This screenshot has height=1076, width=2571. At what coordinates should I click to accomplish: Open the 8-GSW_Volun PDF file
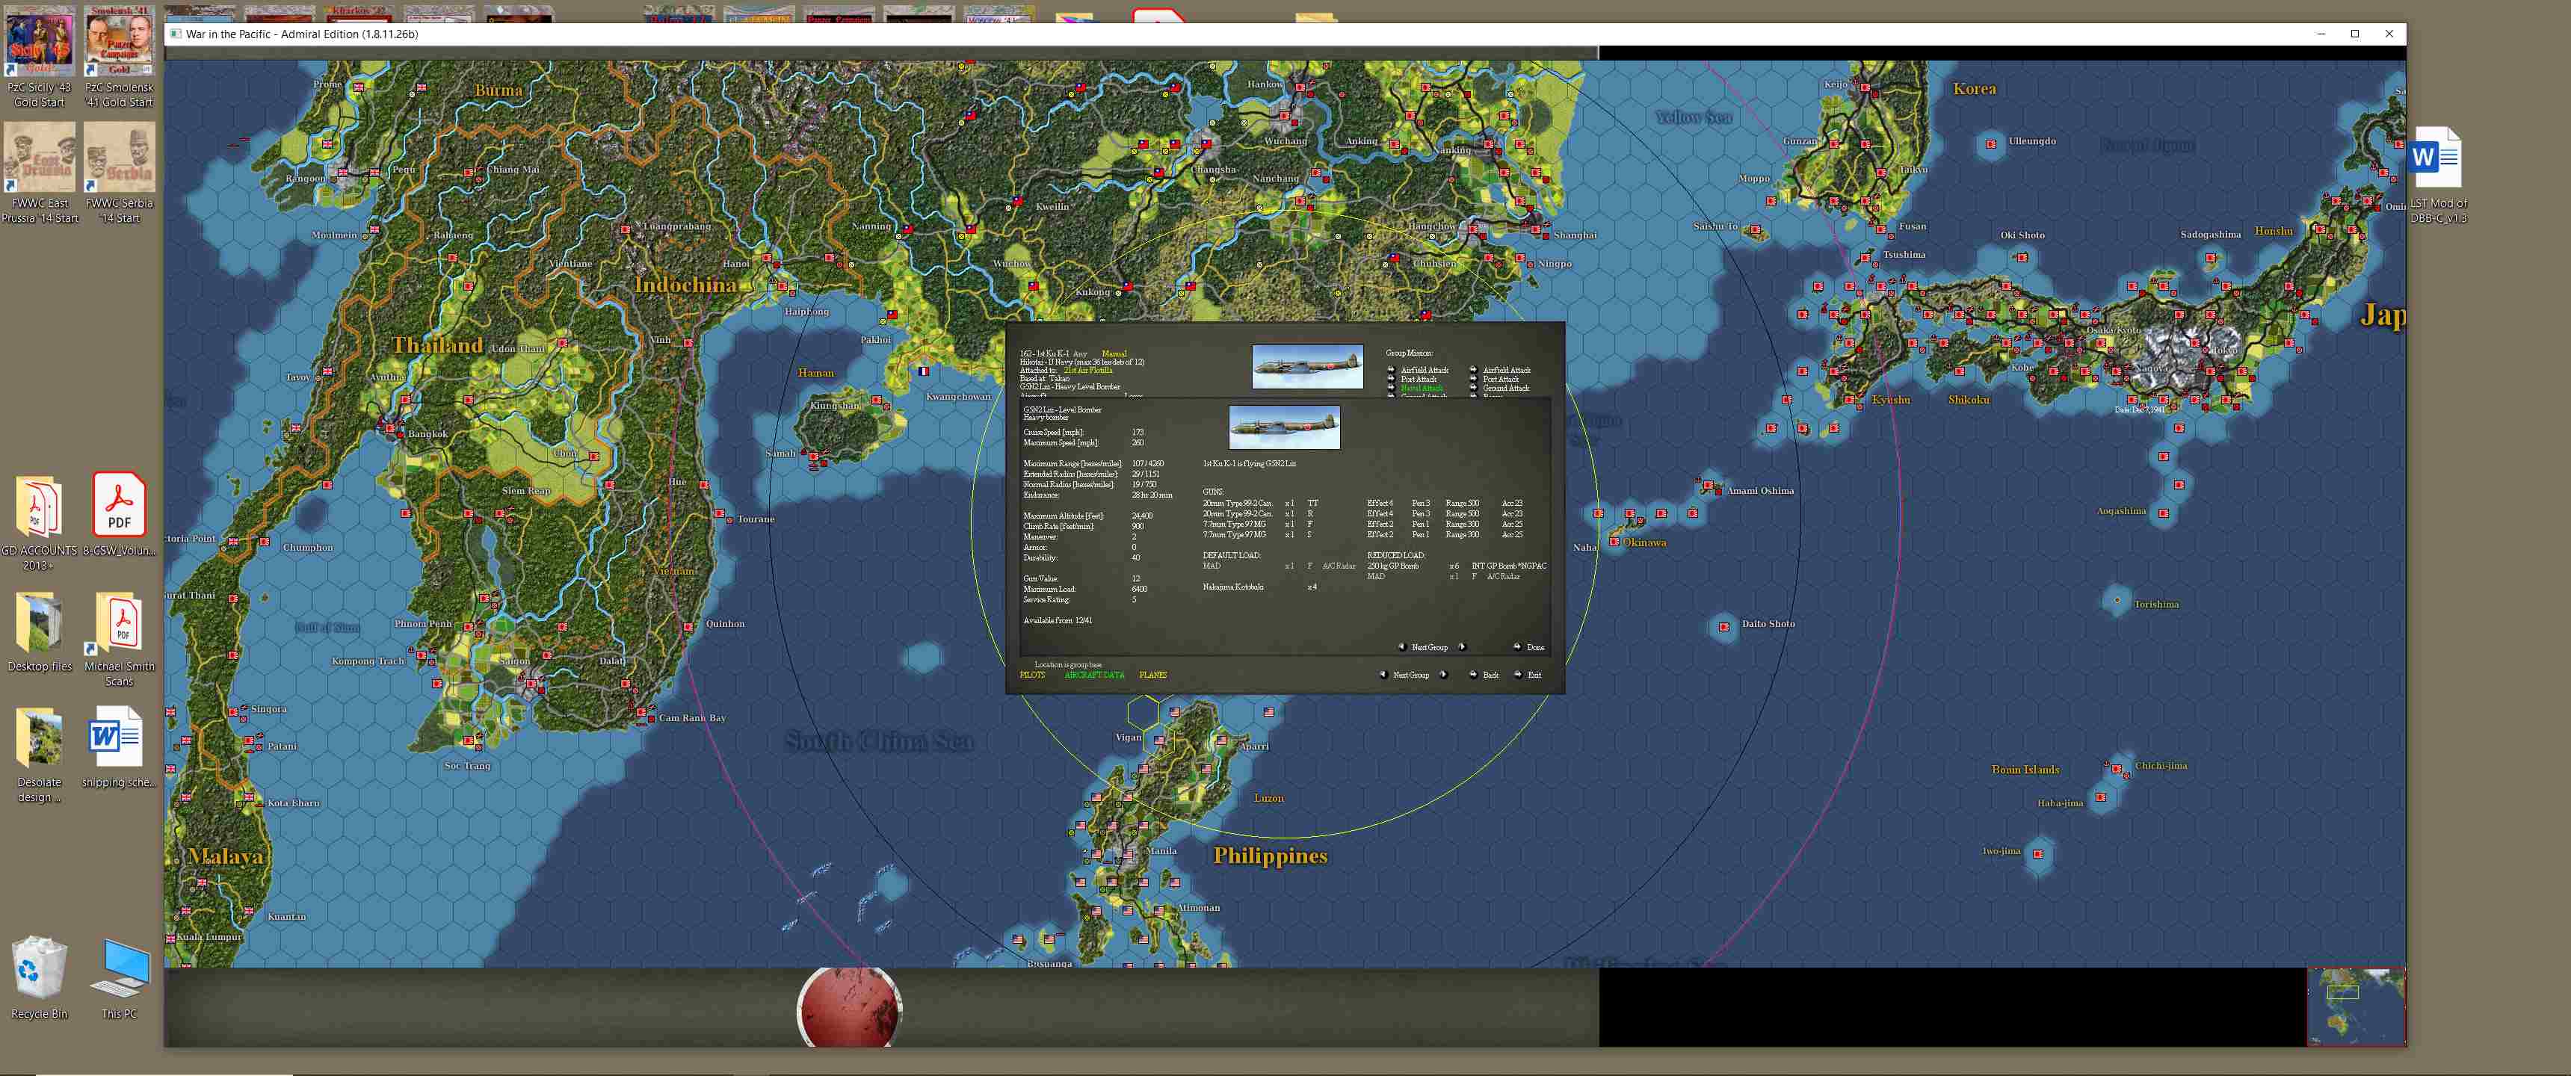pyautogui.click(x=119, y=514)
